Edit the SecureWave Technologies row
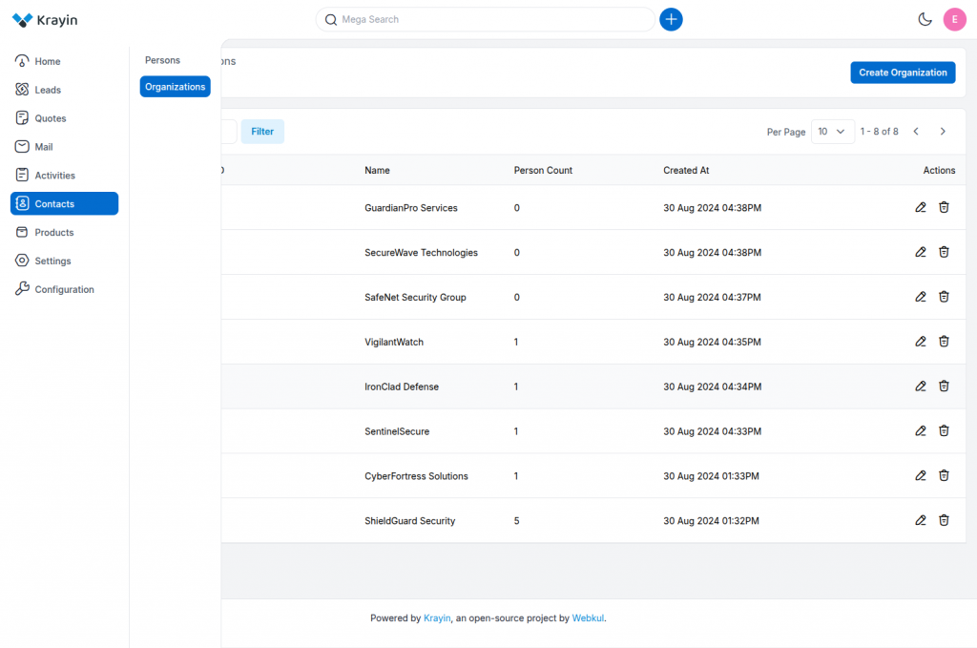Viewport: 977px width, 648px height. [921, 252]
